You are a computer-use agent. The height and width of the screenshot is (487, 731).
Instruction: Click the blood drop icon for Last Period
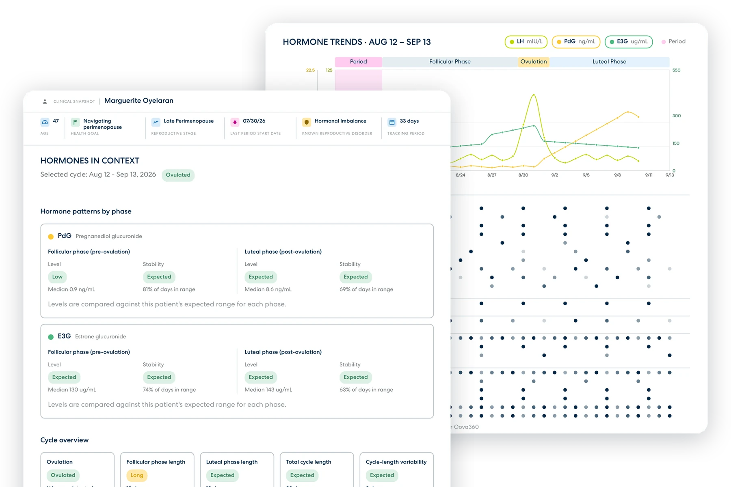coord(235,122)
